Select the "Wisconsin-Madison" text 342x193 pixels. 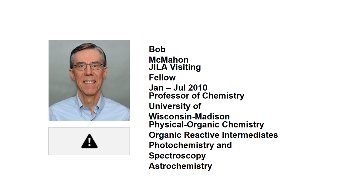[x=189, y=116]
